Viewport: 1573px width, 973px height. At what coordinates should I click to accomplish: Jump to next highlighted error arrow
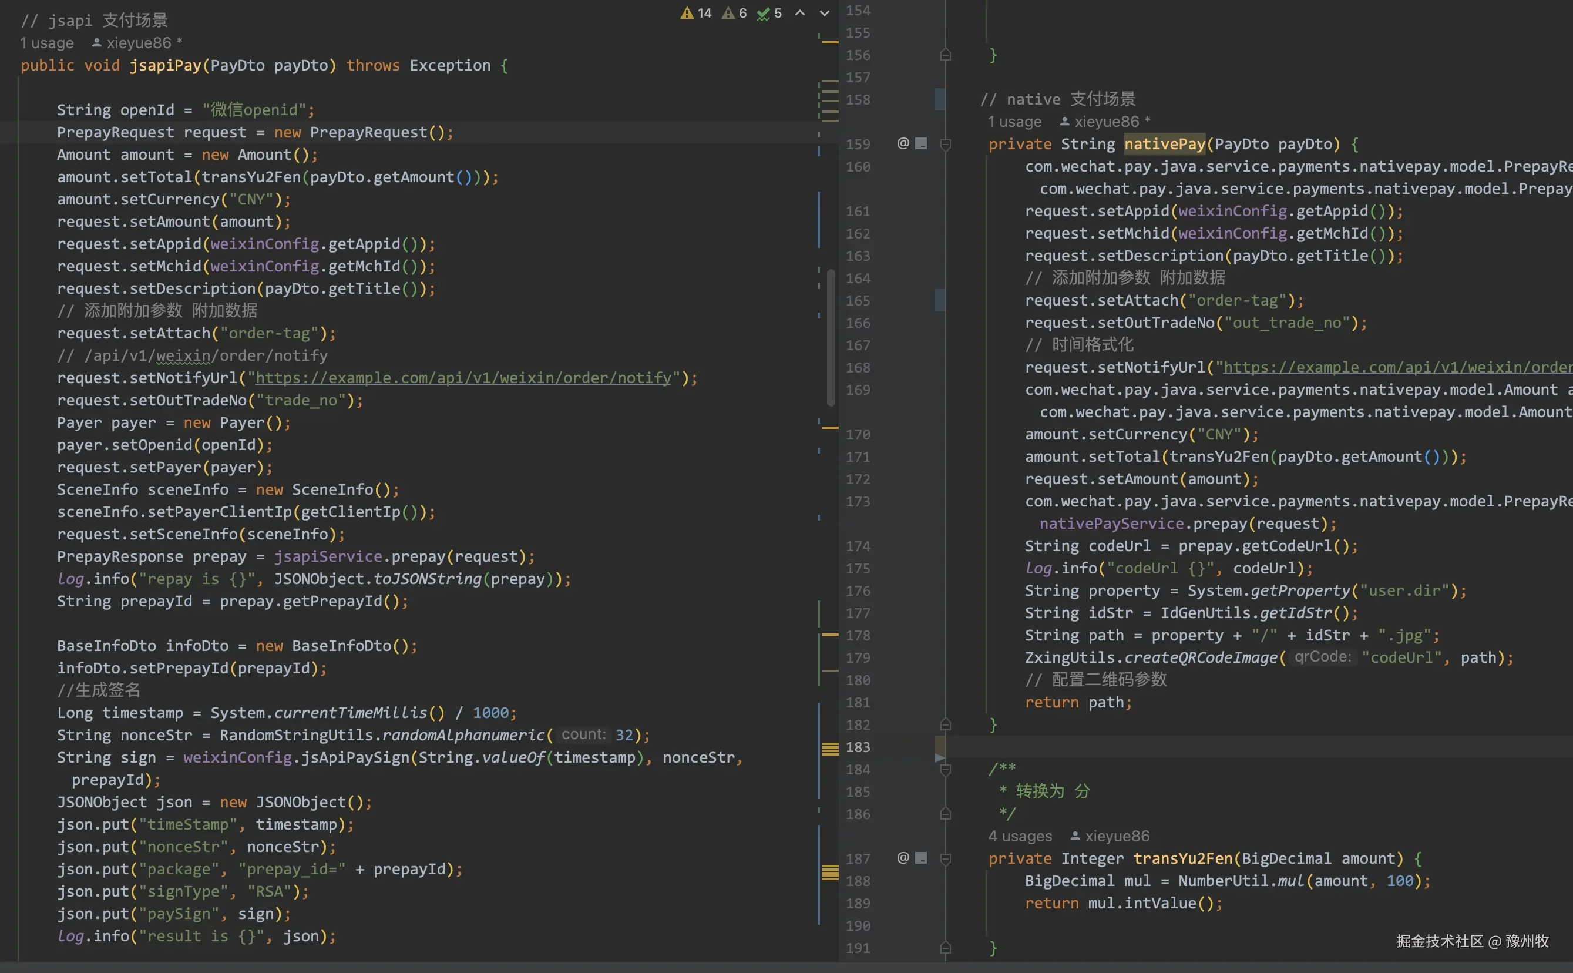(824, 13)
